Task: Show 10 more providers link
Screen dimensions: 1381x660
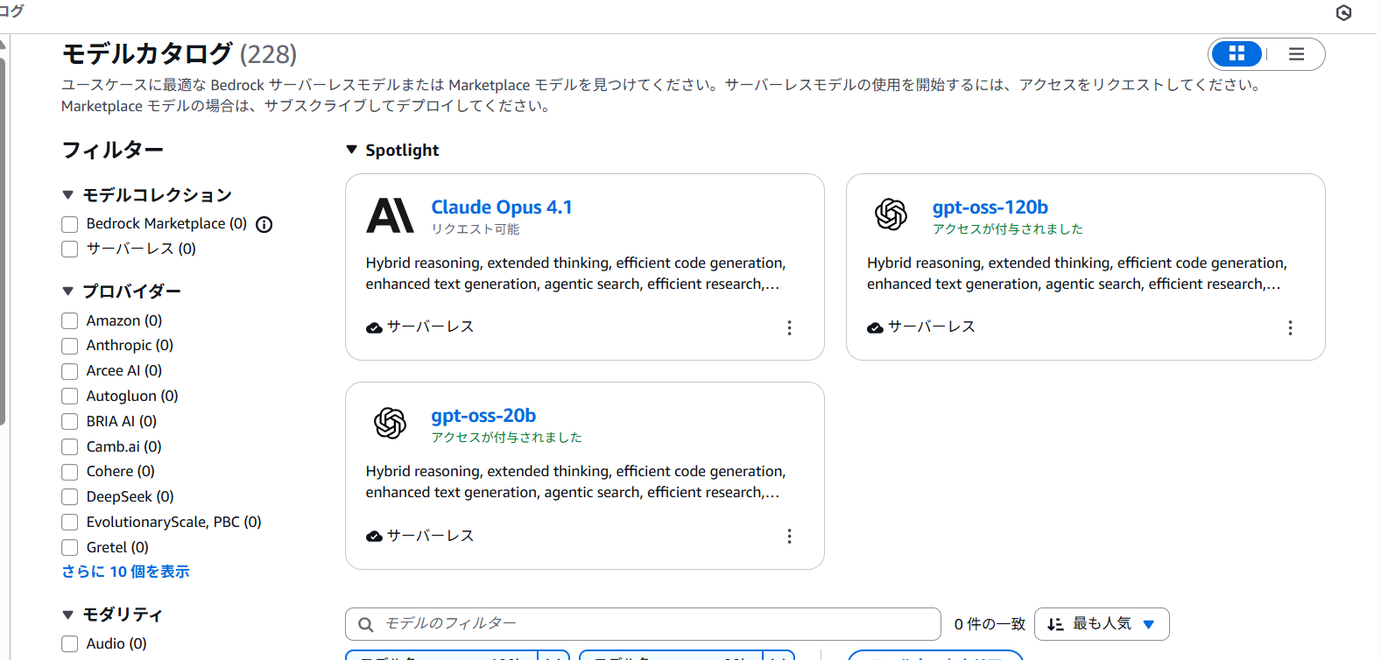Action: click(125, 572)
